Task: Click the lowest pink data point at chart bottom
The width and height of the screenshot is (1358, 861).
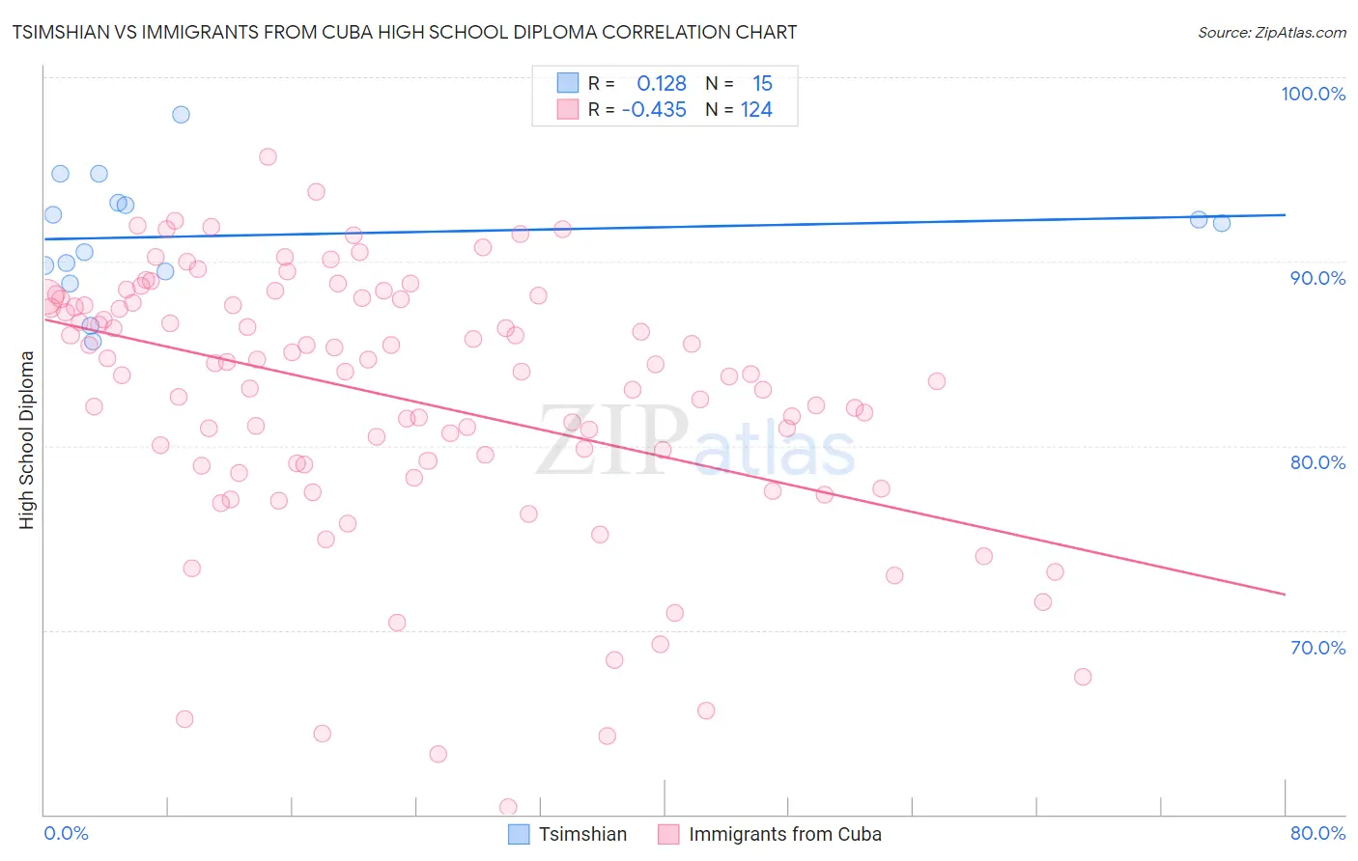Action: 508,806
